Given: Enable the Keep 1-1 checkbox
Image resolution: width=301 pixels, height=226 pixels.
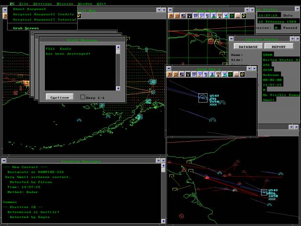Looking at the screenshot, I should pyautogui.click(x=83, y=97).
